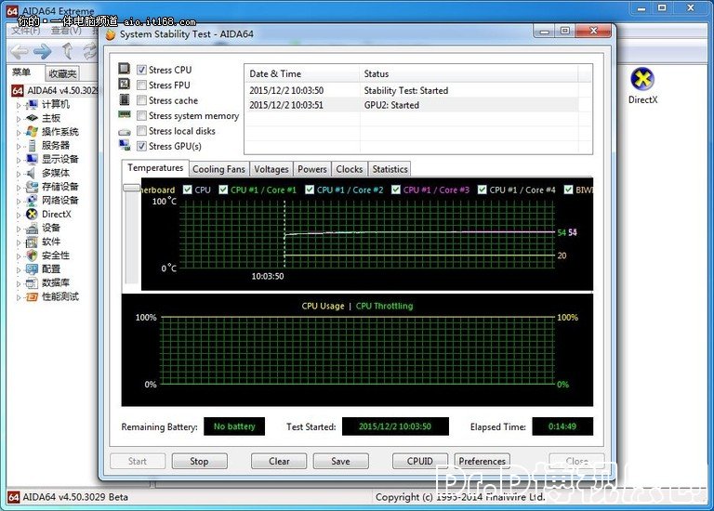Open the 收藏夹 favorites tab in main window

pyautogui.click(x=62, y=73)
